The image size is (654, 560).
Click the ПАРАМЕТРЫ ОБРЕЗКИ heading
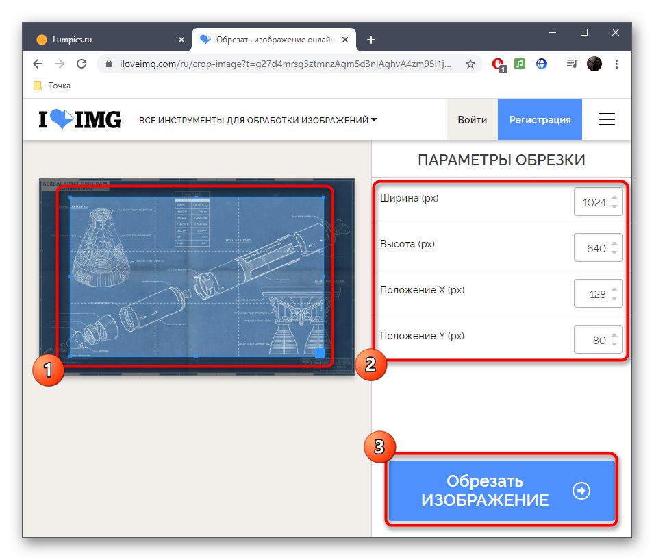point(501,160)
